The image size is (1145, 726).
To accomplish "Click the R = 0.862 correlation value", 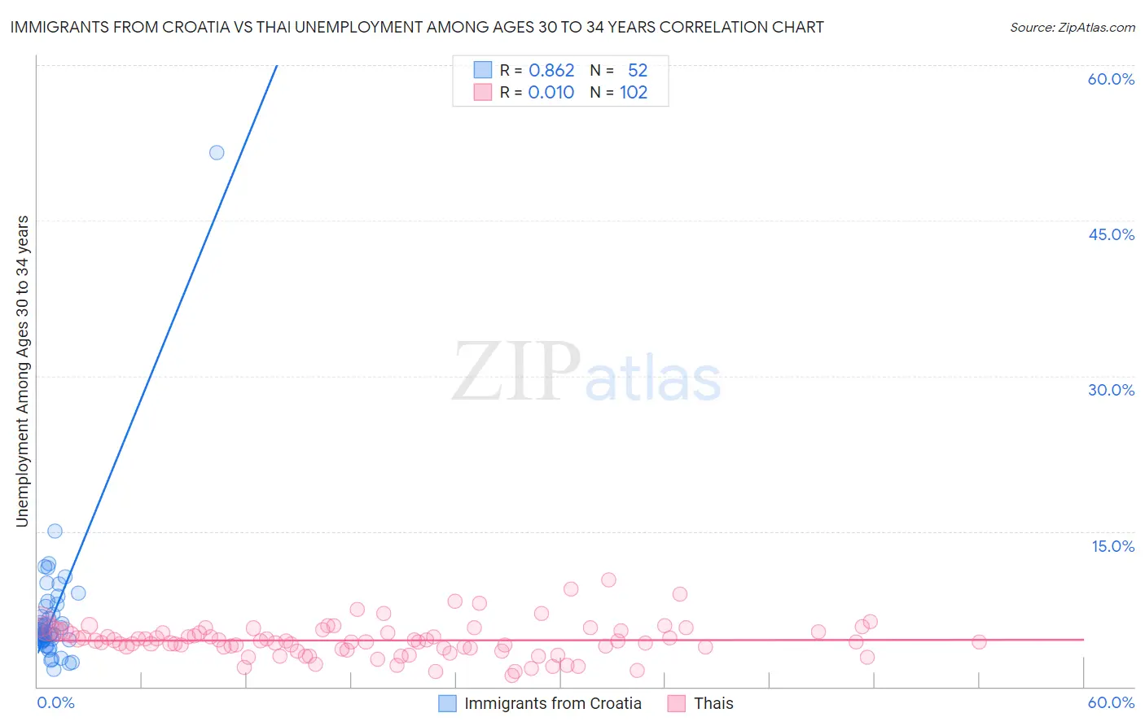I will [x=537, y=70].
